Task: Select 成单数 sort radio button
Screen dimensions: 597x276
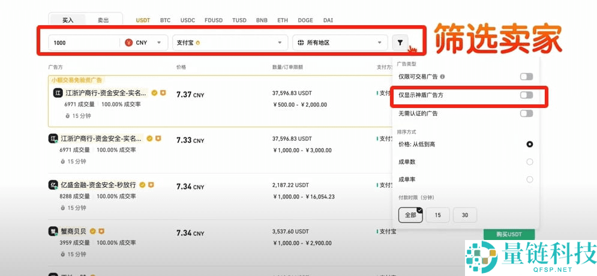Action: coord(529,162)
